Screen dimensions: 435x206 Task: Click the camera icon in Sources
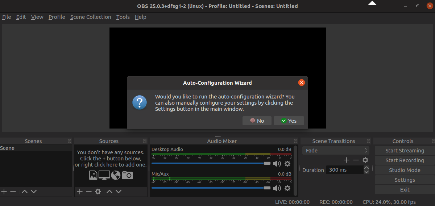[127, 175]
